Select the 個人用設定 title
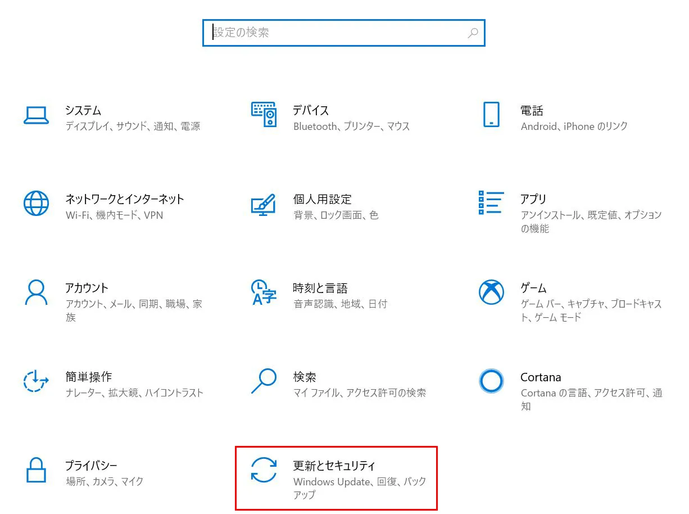 [x=322, y=199]
